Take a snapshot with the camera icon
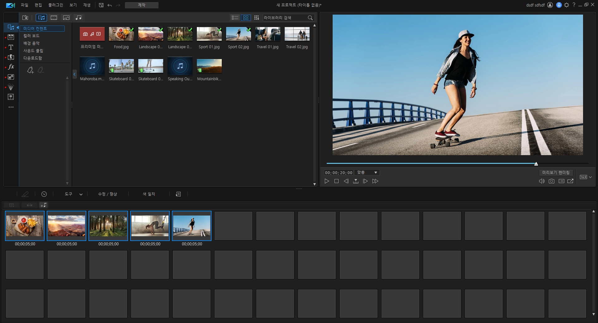Viewport: 598px width, 323px height. [x=551, y=181]
